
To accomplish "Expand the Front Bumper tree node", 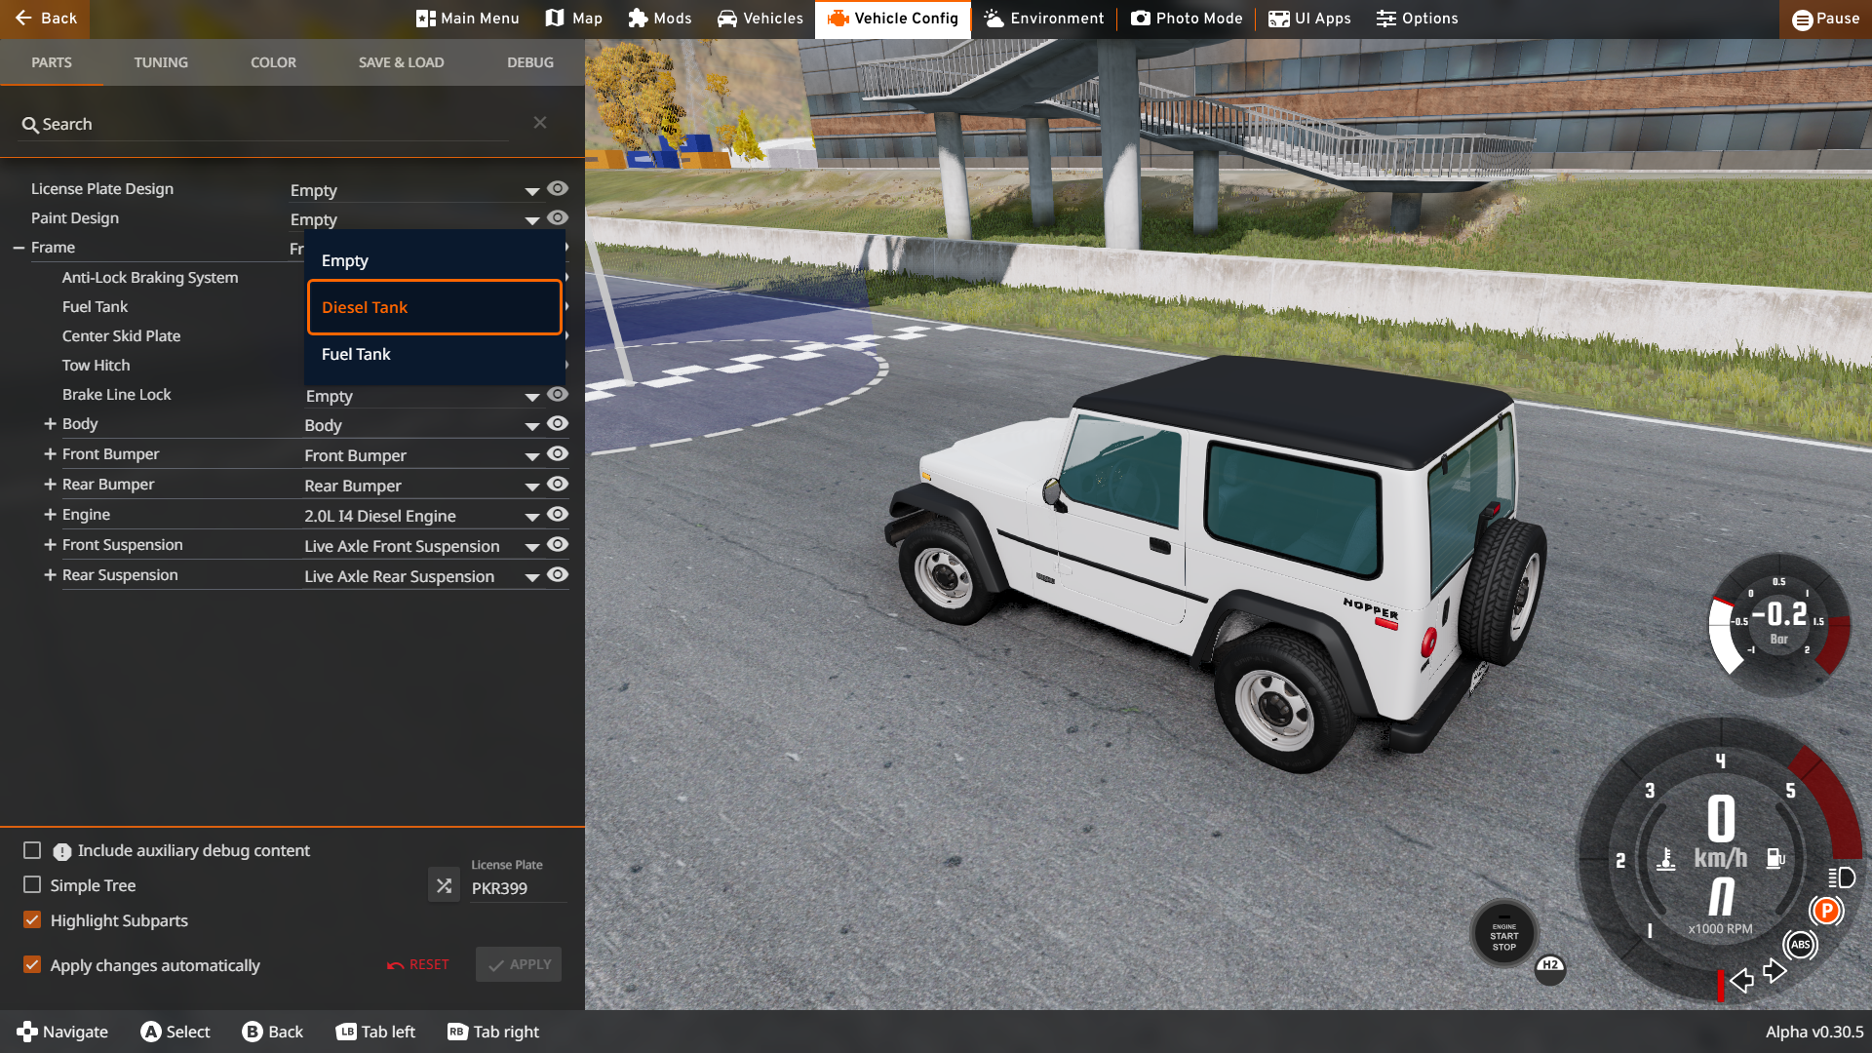I will [x=50, y=454].
